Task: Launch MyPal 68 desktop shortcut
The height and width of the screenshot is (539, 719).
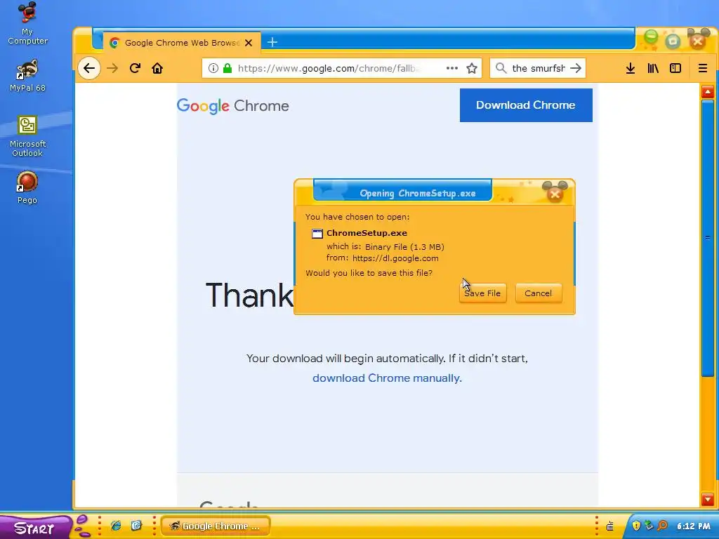Action: (27, 75)
